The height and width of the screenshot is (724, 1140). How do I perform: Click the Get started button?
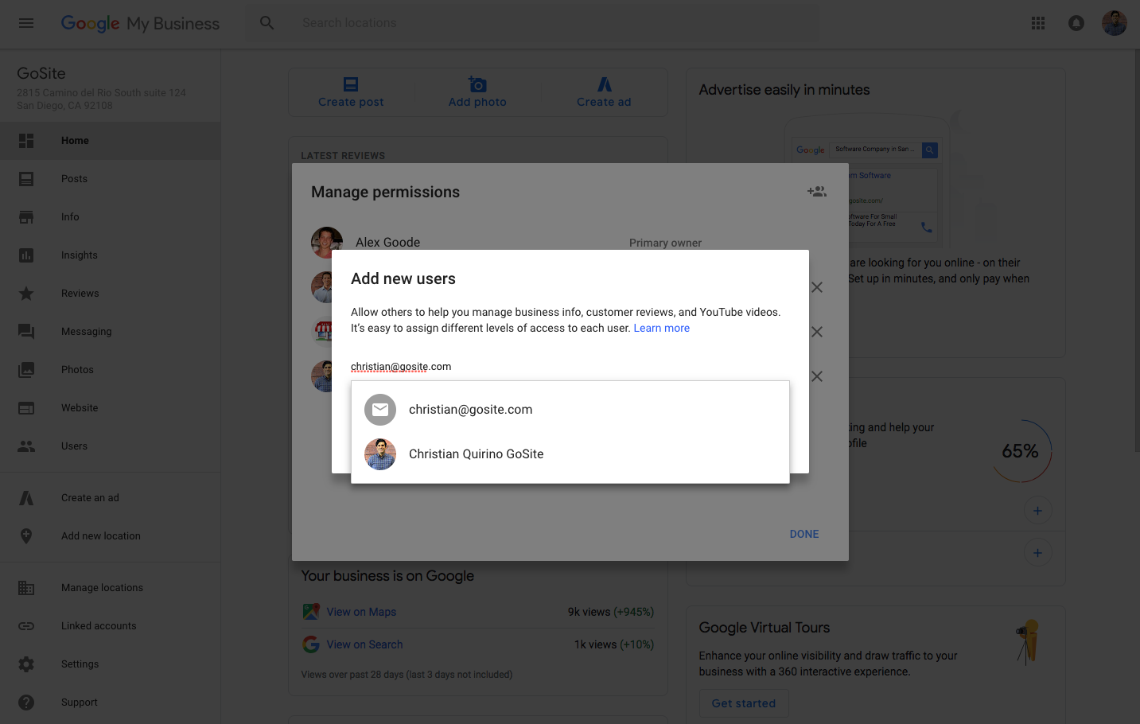coord(744,703)
